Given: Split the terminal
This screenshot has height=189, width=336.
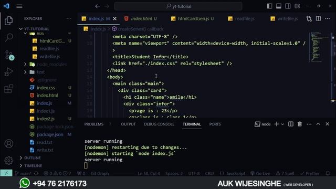Looking at the screenshot, I should pyautogui.click(x=291, y=124).
